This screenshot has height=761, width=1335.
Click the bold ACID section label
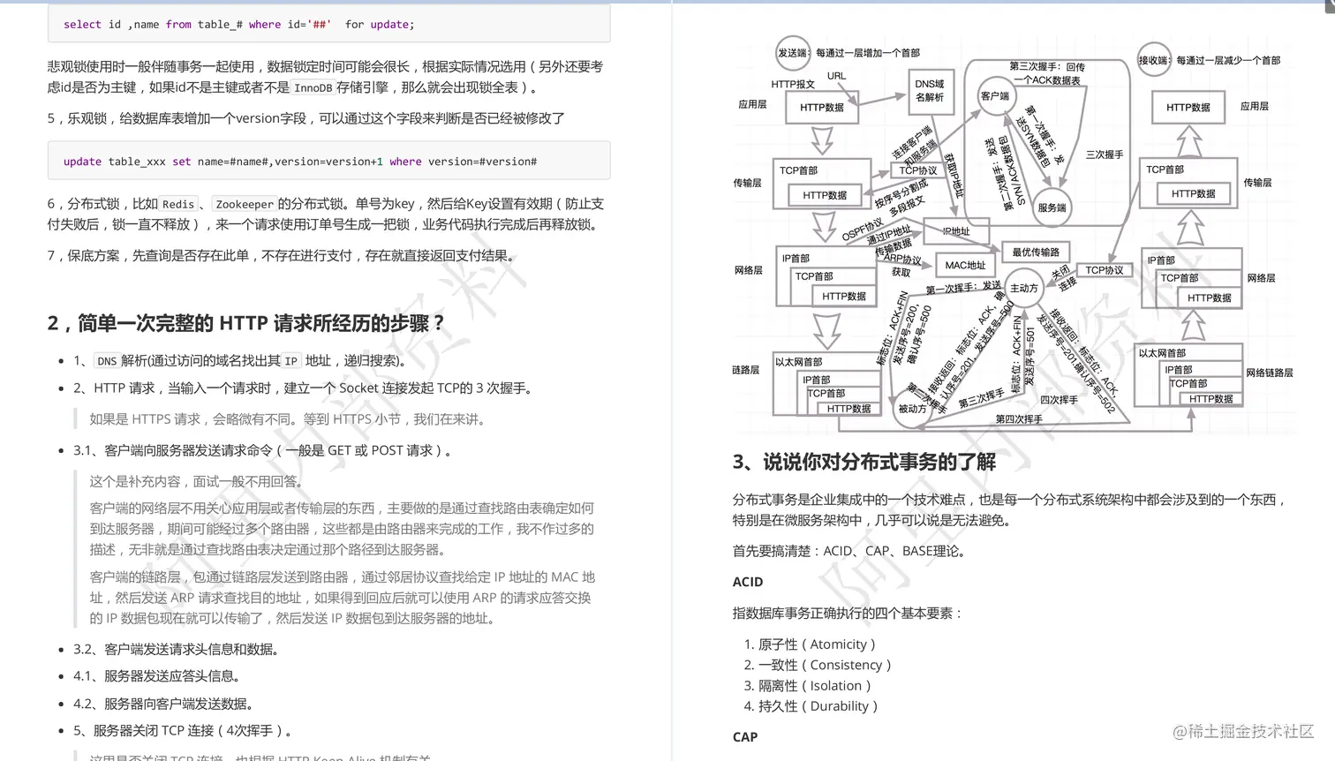(747, 582)
